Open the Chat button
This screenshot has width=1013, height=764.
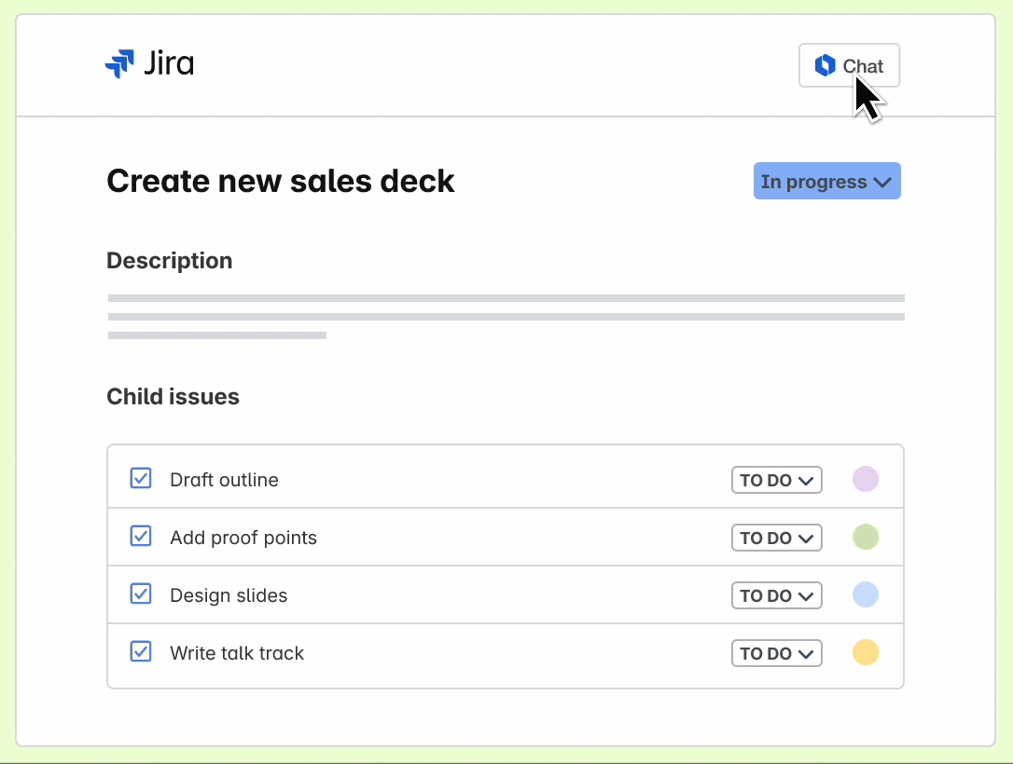click(849, 66)
